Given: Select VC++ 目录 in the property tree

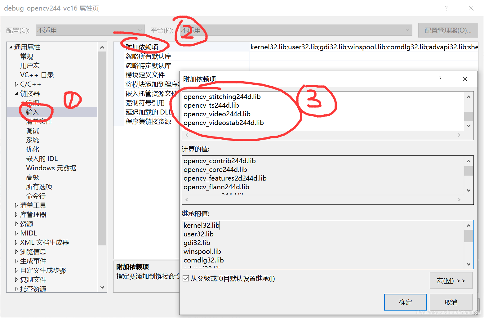Looking at the screenshot, I should [x=37, y=75].
